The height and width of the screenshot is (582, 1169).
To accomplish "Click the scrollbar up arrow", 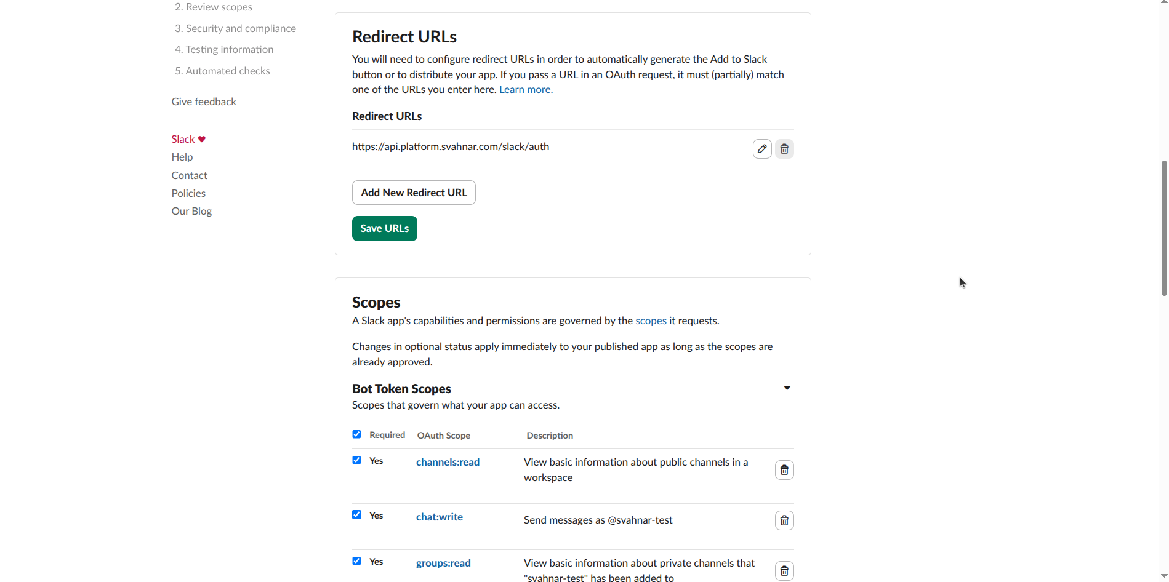I will [x=1163, y=3].
